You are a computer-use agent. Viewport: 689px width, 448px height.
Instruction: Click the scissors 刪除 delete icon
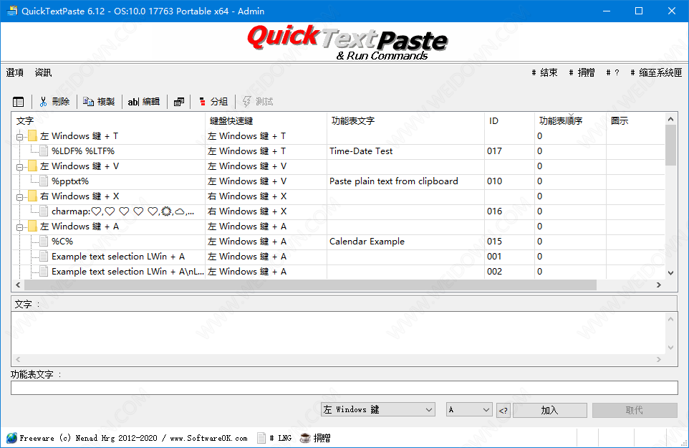click(x=43, y=102)
